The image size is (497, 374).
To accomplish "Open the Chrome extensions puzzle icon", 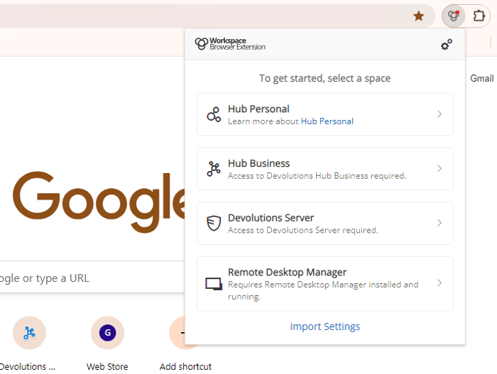I will (x=479, y=16).
